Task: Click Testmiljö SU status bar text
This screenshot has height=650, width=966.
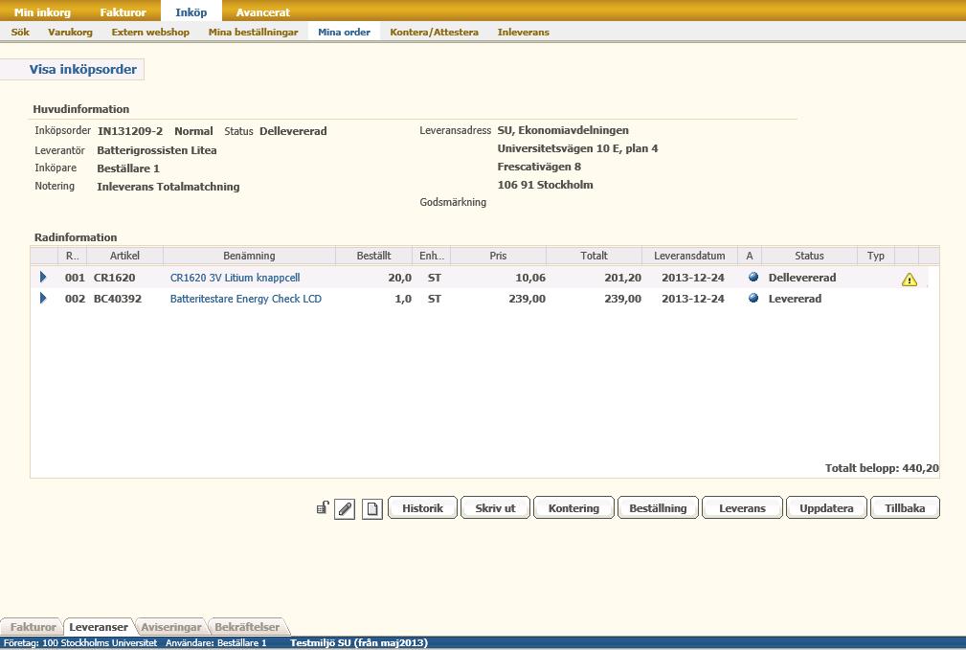Action: 359,643
